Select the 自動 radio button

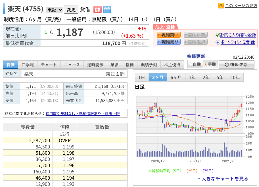pyautogui.click(x=190, y=64)
